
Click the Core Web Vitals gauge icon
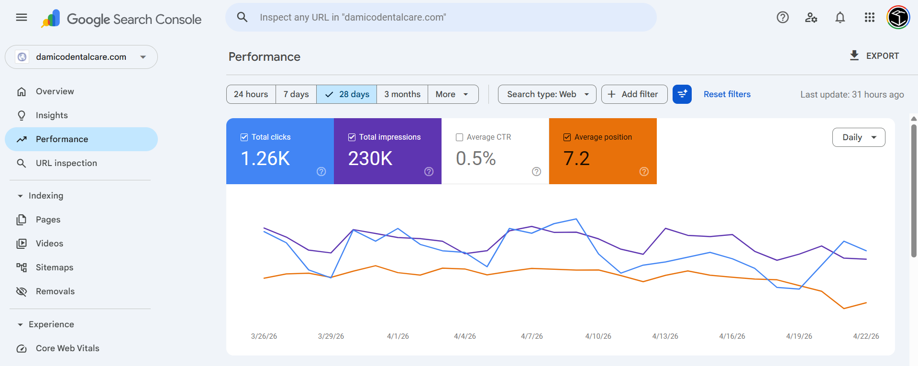click(22, 348)
